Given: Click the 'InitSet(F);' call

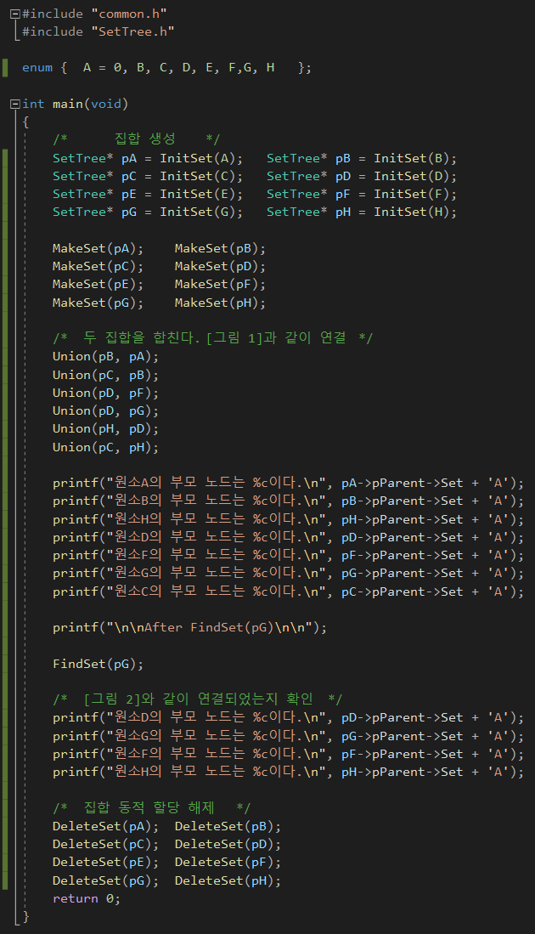Looking at the screenshot, I should point(415,194).
